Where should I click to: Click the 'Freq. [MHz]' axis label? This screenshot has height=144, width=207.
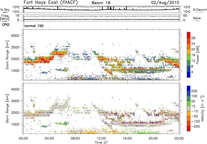(x=5, y=18)
